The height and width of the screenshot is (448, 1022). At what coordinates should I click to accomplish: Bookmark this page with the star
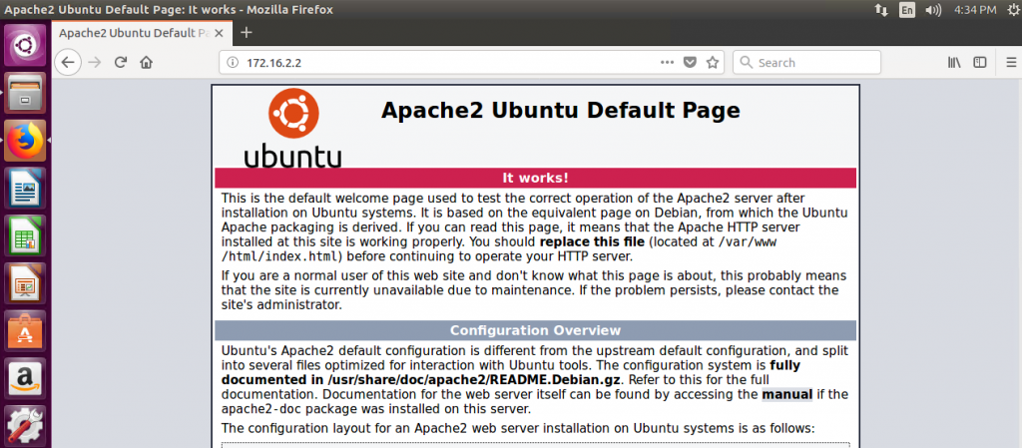point(713,63)
